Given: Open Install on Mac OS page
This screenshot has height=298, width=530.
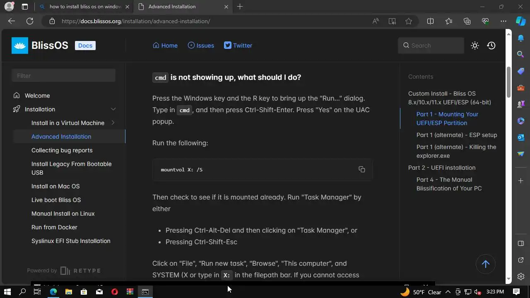Looking at the screenshot, I should (55, 186).
